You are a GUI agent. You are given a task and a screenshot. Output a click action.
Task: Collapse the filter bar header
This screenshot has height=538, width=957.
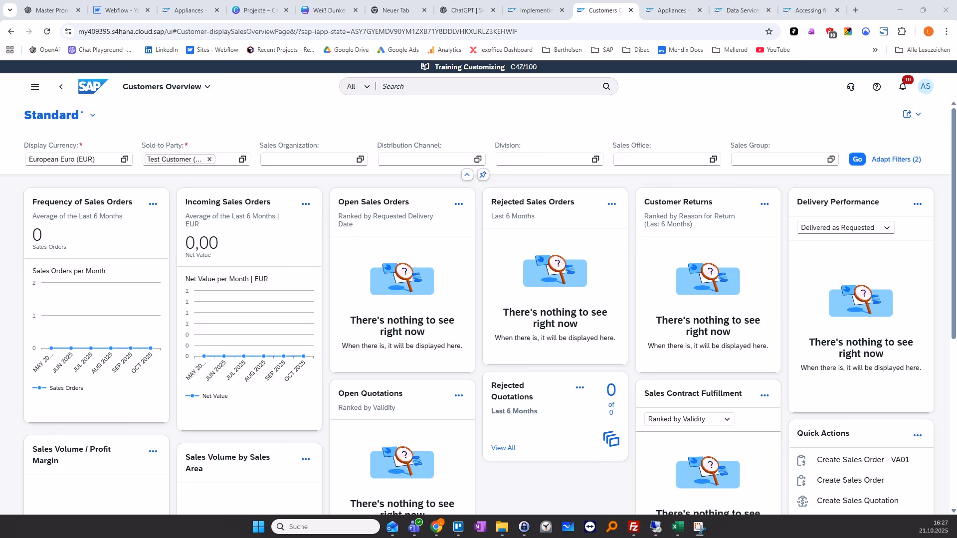click(467, 175)
